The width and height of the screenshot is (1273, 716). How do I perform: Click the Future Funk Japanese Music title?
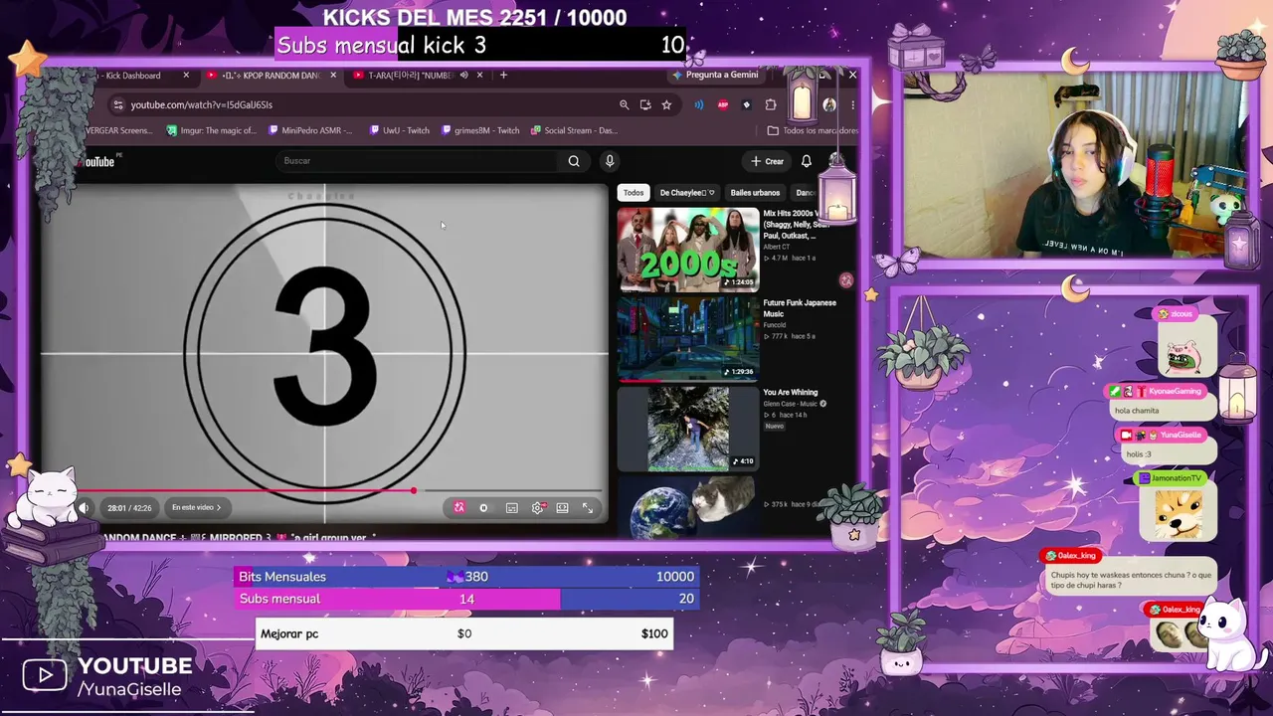click(x=800, y=308)
